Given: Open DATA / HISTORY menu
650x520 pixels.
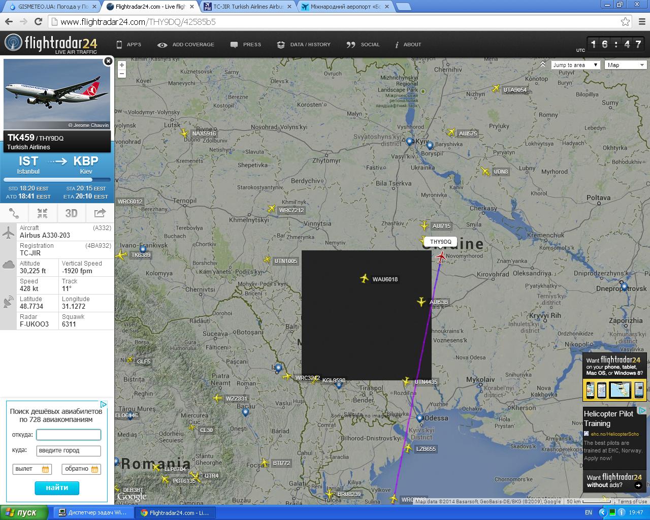Looking at the screenshot, I should pos(304,45).
